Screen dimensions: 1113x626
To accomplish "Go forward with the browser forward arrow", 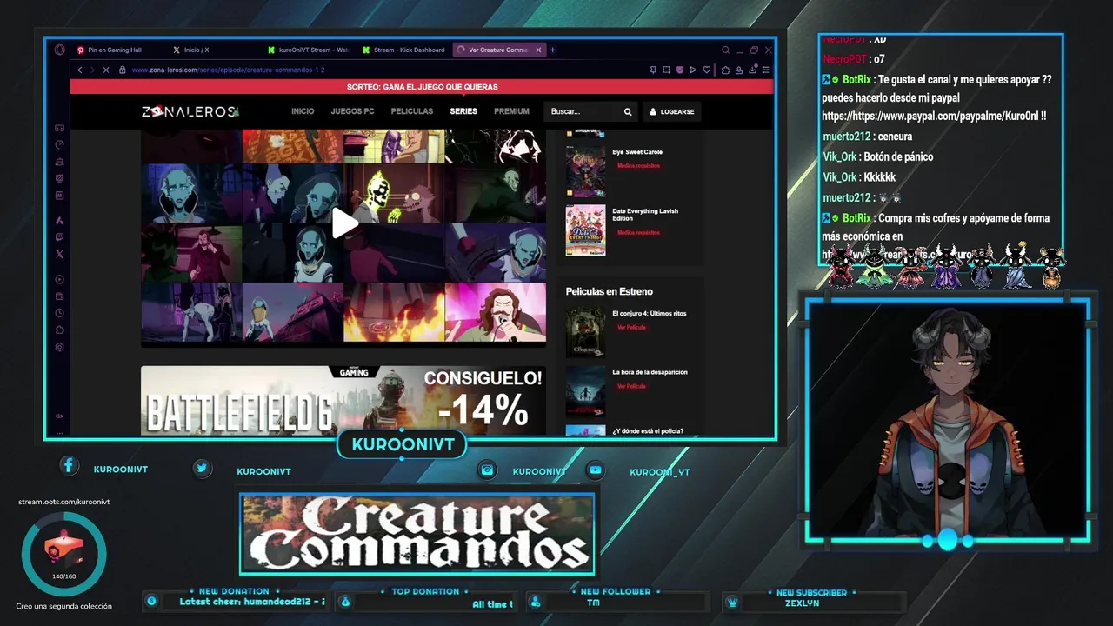I will click(x=92, y=70).
